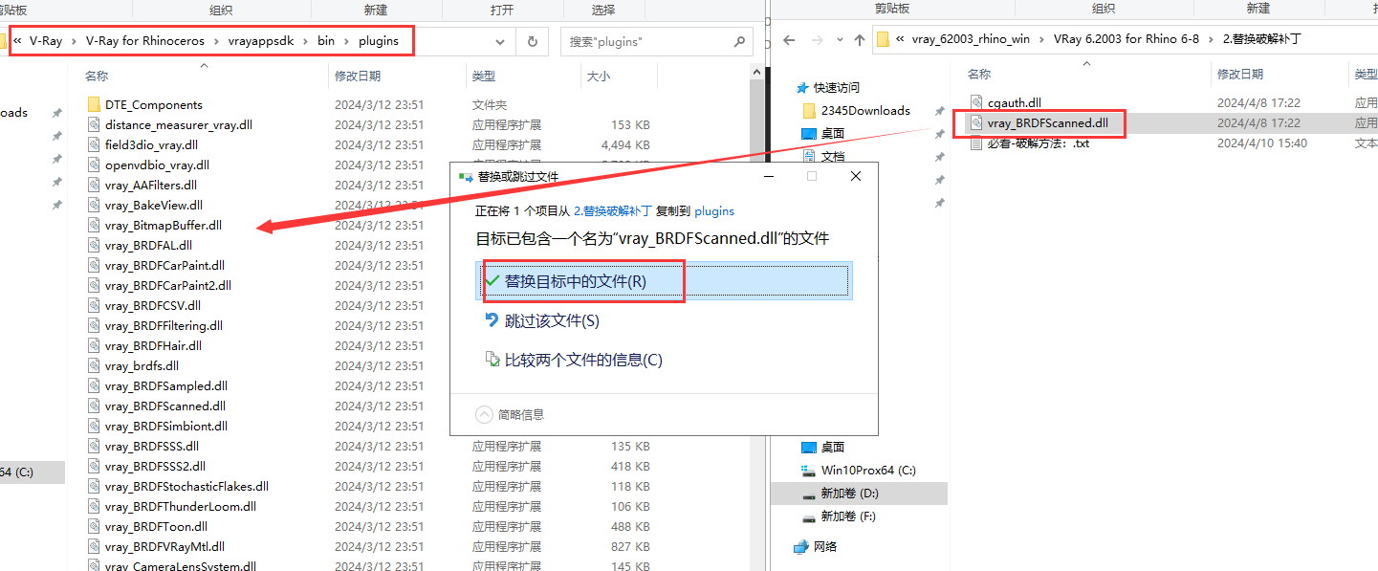The width and height of the screenshot is (1378, 571).
Task: Select 新加卷 (D:) drive in sidebar
Action: tap(849, 494)
